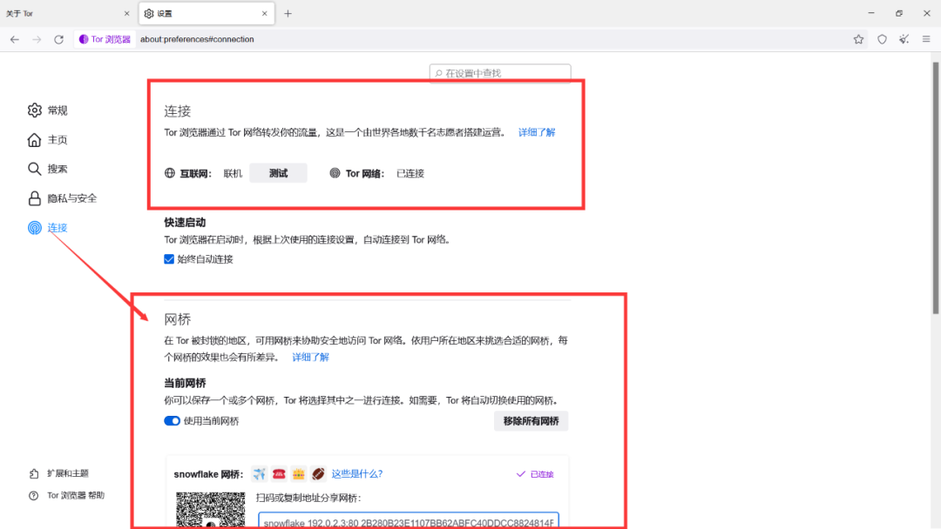Open 常规 settings category
941x529 pixels.
click(48, 110)
